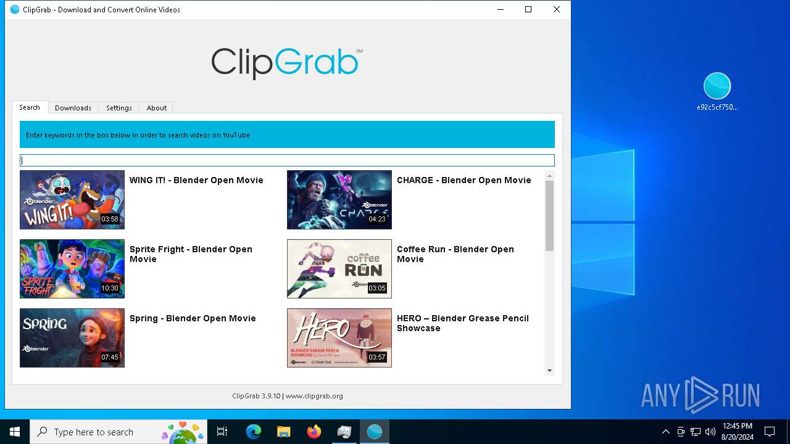This screenshot has width=790, height=444.
Task: Click title 'HERO – Blender Grease Pencil Showcase'
Action: point(463,323)
